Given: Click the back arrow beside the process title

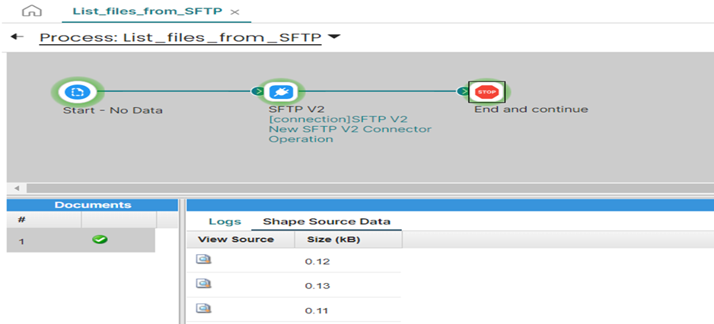Looking at the screenshot, I should click(x=17, y=37).
